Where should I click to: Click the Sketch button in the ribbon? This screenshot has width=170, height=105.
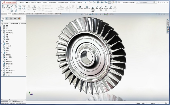pyautogui.click(x=3, y=7)
